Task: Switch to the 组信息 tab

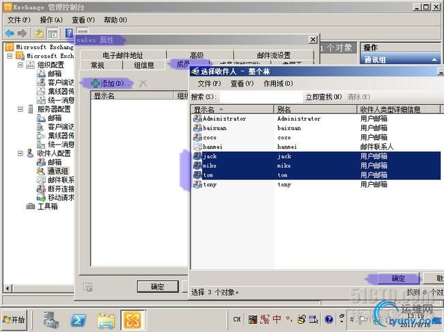Action: (x=143, y=65)
